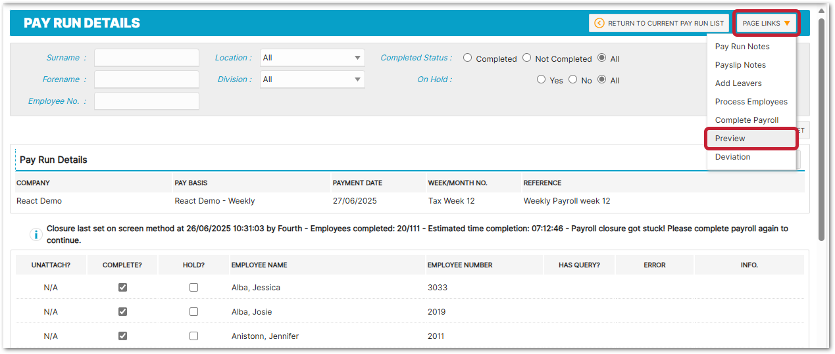Select the Not Completed radio button
The image size is (835, 354).
(x=526, y=58)
